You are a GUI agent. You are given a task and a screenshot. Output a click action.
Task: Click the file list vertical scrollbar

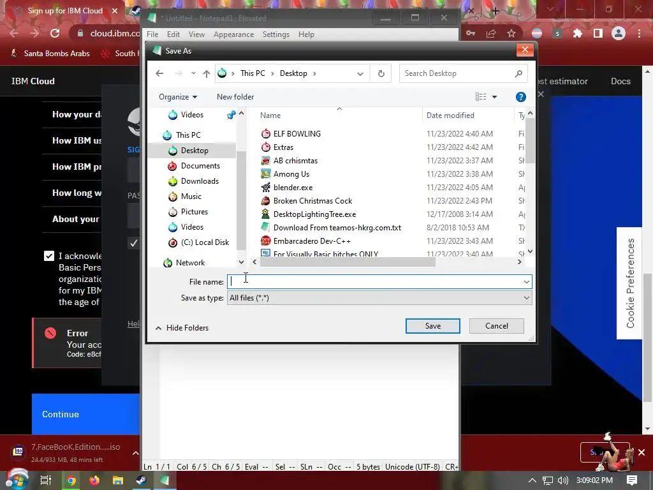click(x=530, y=141)
